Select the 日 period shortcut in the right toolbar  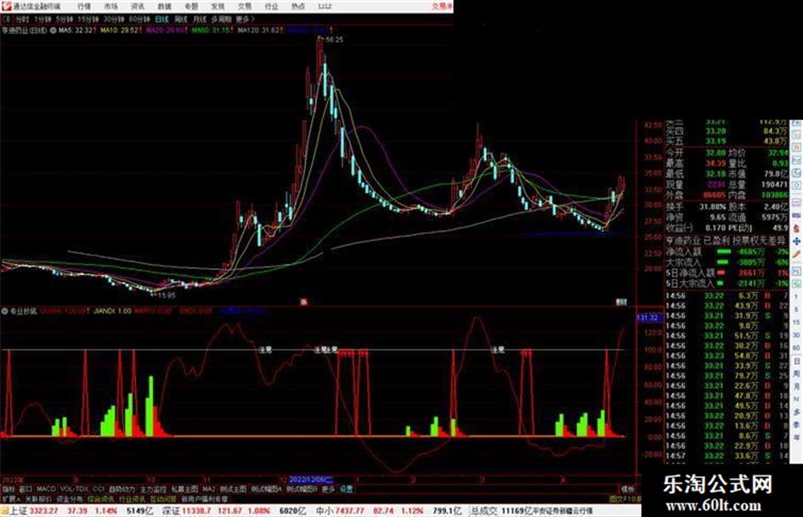pos(796,361)
